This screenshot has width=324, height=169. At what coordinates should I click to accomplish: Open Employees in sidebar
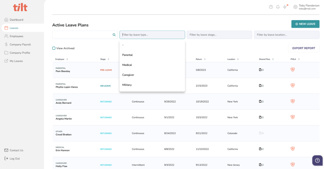[14, 36]
